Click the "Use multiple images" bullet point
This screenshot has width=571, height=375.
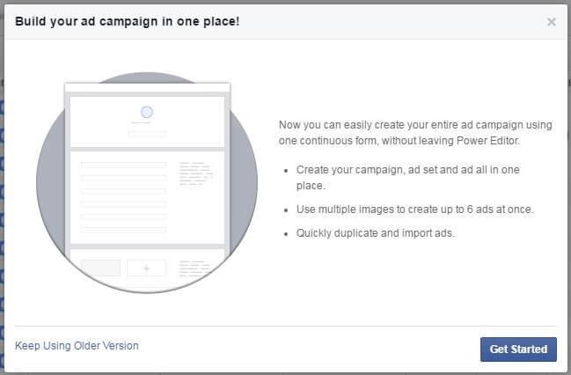coord(415,209)
